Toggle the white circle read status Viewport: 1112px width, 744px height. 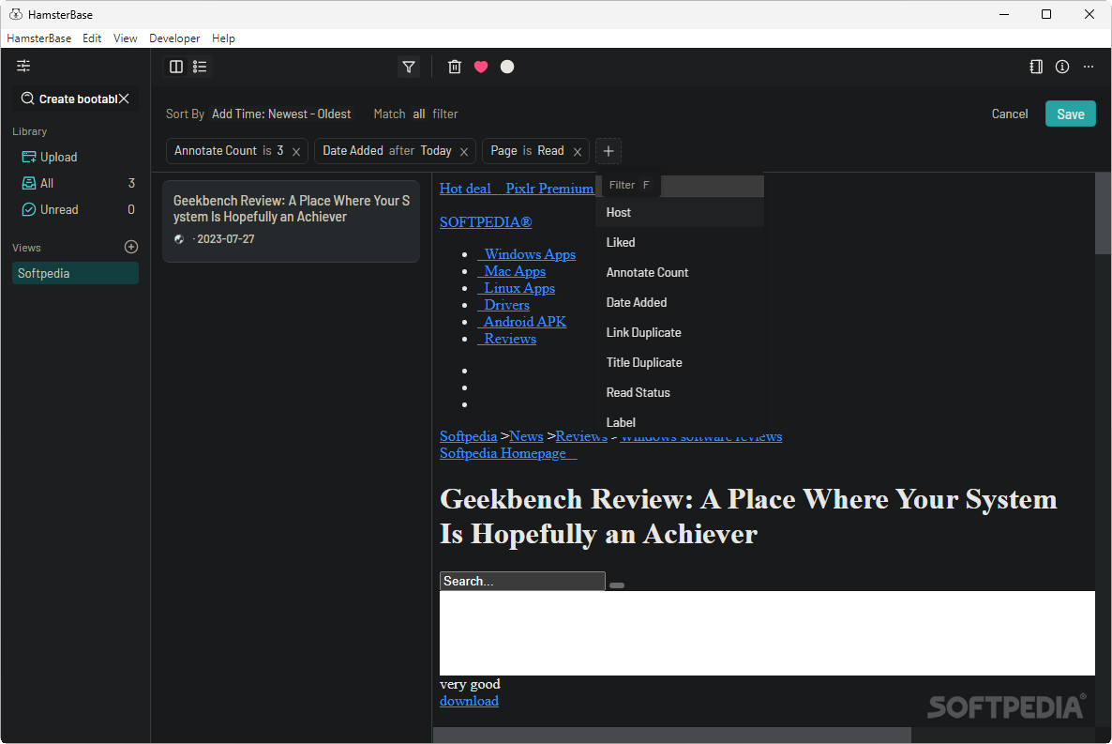(507, 67)
